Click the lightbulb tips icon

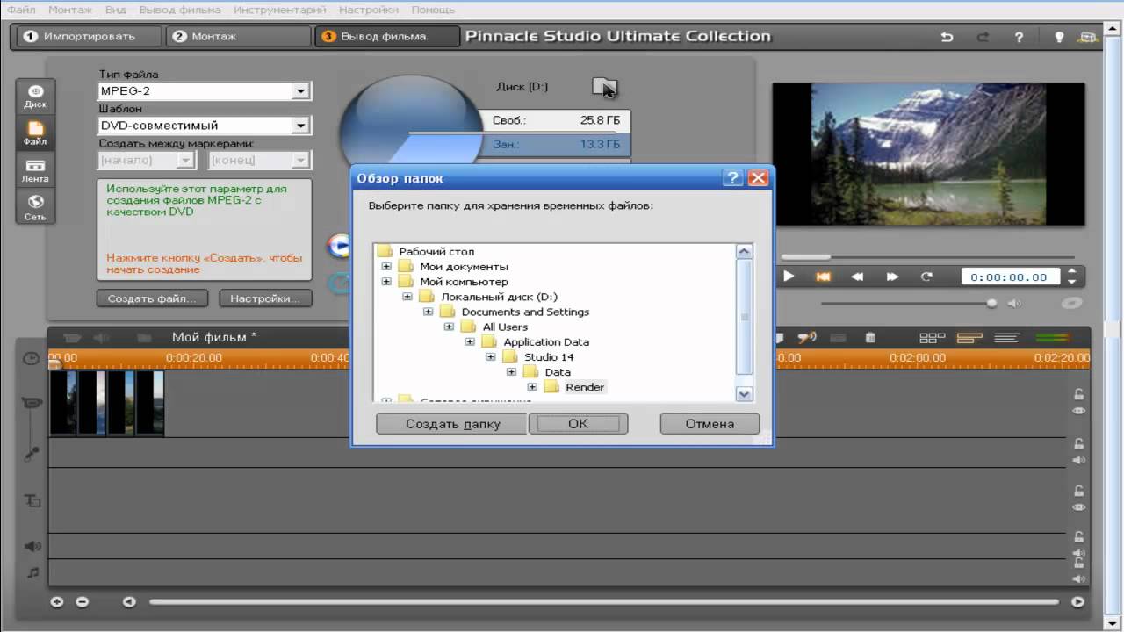[x=1060, y=37]
